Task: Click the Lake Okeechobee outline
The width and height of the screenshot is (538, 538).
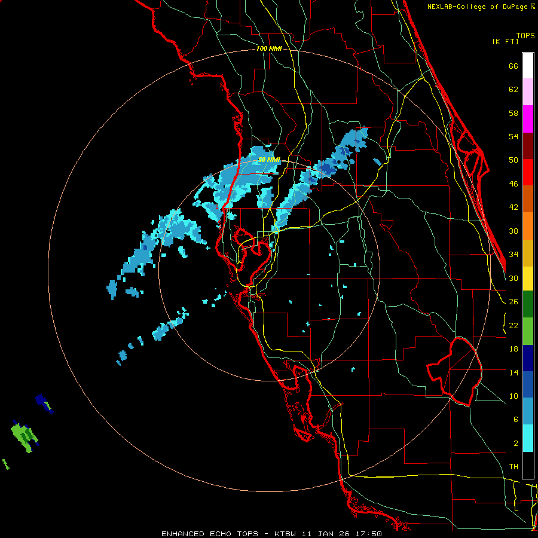Action: pyautogui.click(x=454, y=371)
